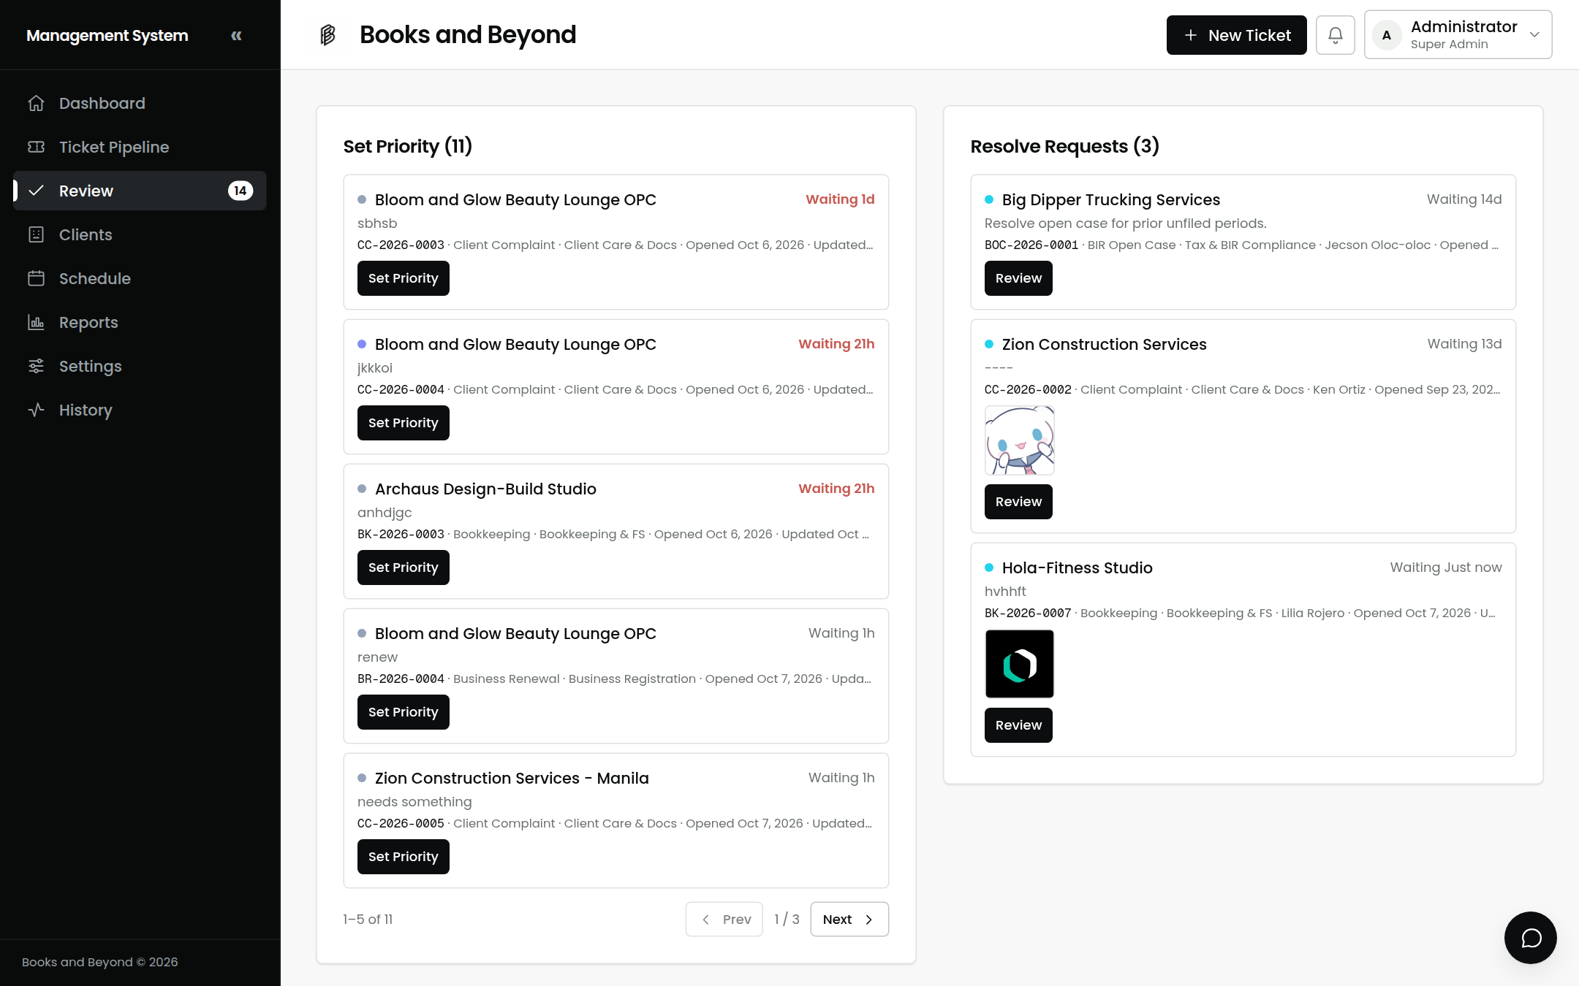Click the Prev pagination button
Image resolution: width=1579 pixels, height=986 pixels.
click(724, 919)
